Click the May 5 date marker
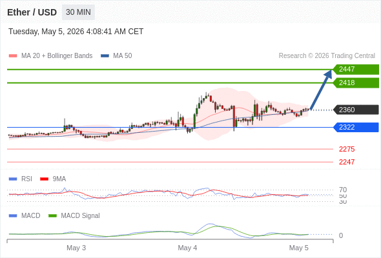Image resolution: width=381 pixels, height=258 pixels. click(x=298, y=248)
